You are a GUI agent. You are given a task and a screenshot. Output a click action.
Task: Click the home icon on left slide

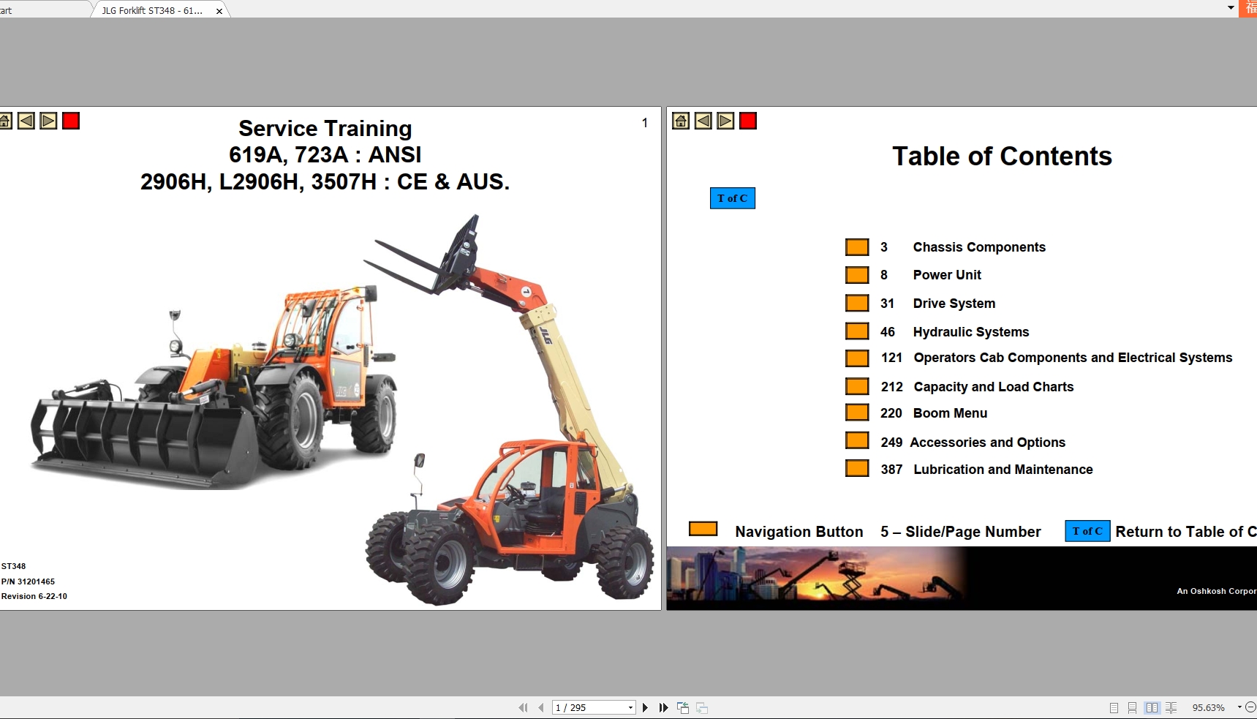(7, 120)
